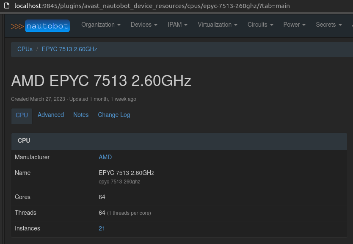Open the Organization dropdown menu

coord(101,25)
